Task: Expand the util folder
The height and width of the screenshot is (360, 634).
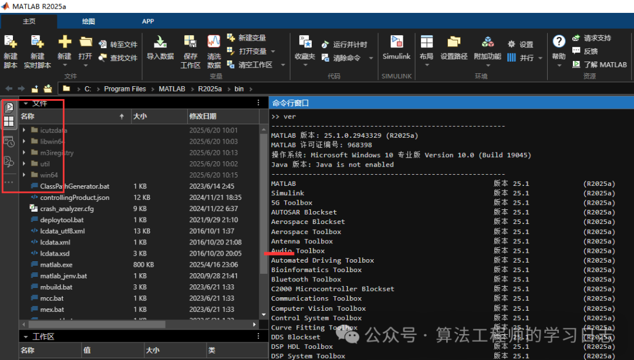Action: point(24,164)
